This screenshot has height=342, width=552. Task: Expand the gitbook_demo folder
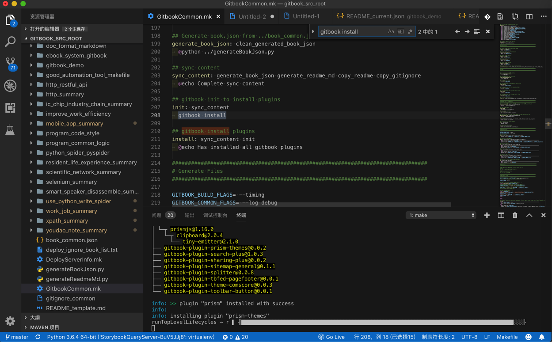coord(65,65)
